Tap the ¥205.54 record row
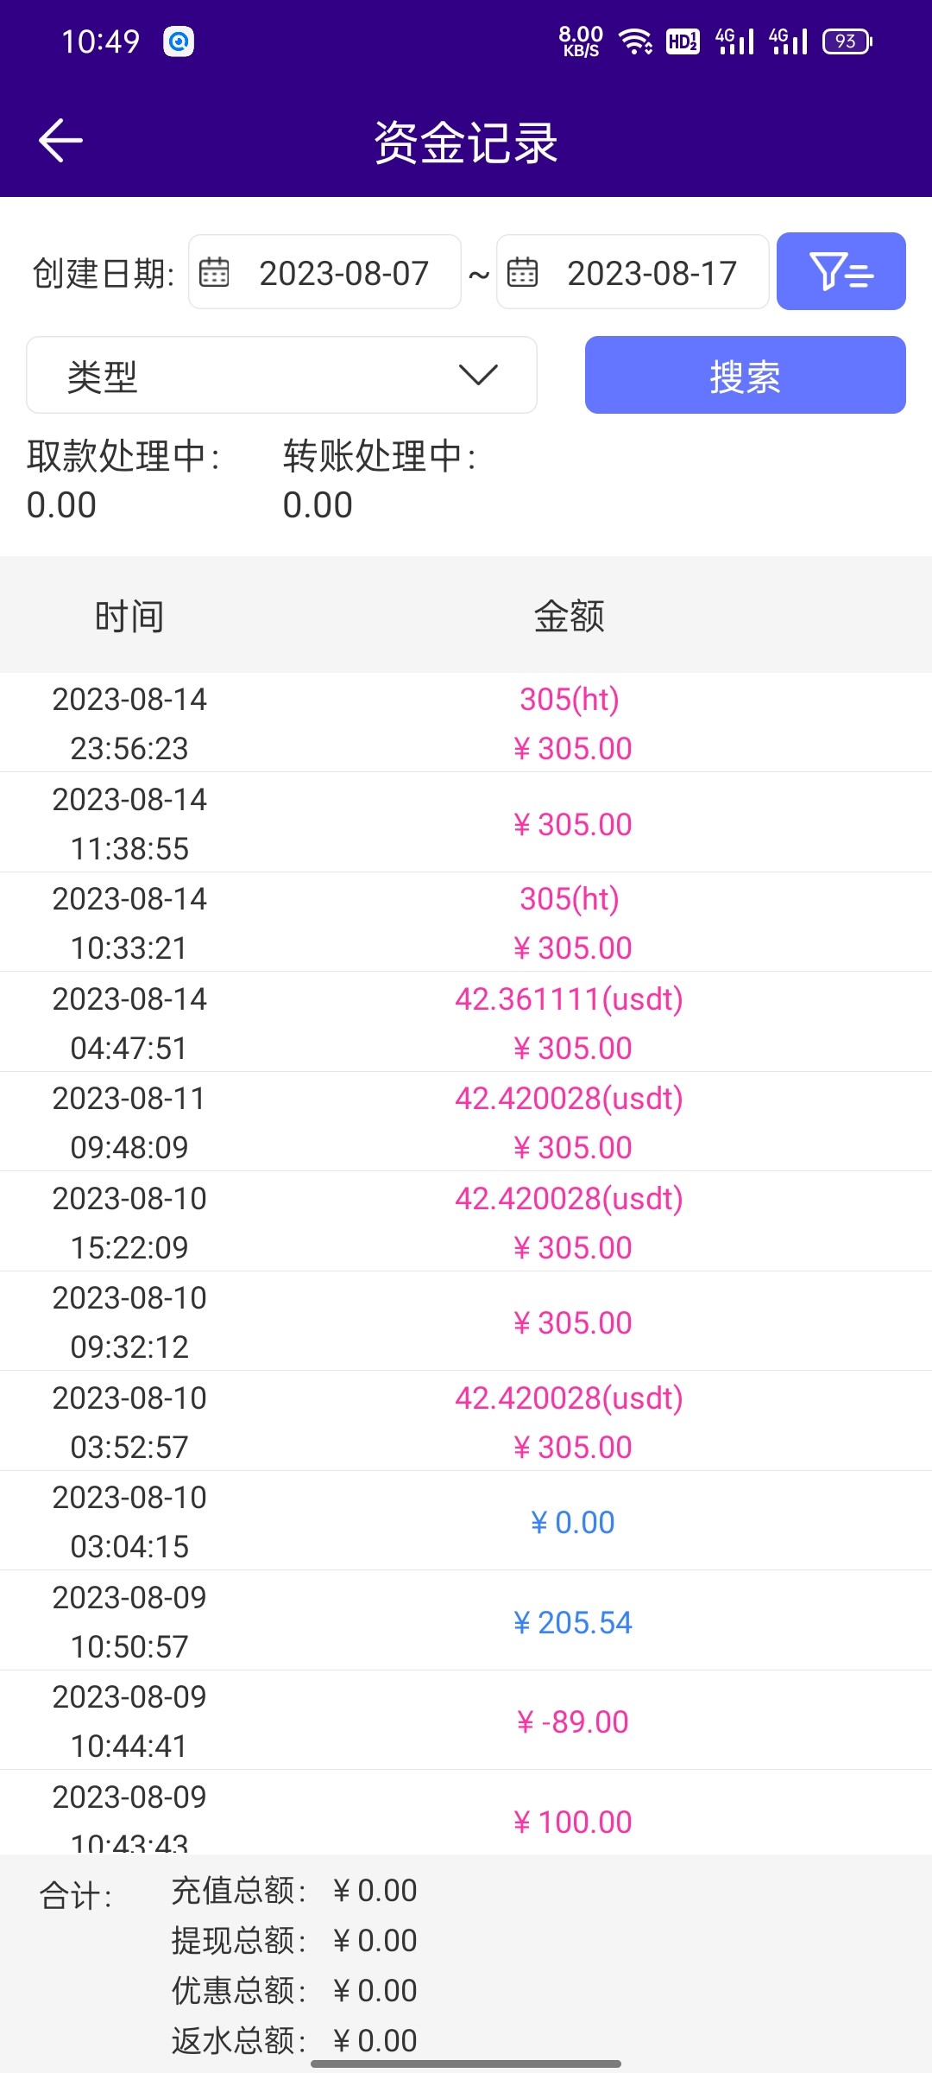This screenshot has height=2073, width=932. 466,1621
